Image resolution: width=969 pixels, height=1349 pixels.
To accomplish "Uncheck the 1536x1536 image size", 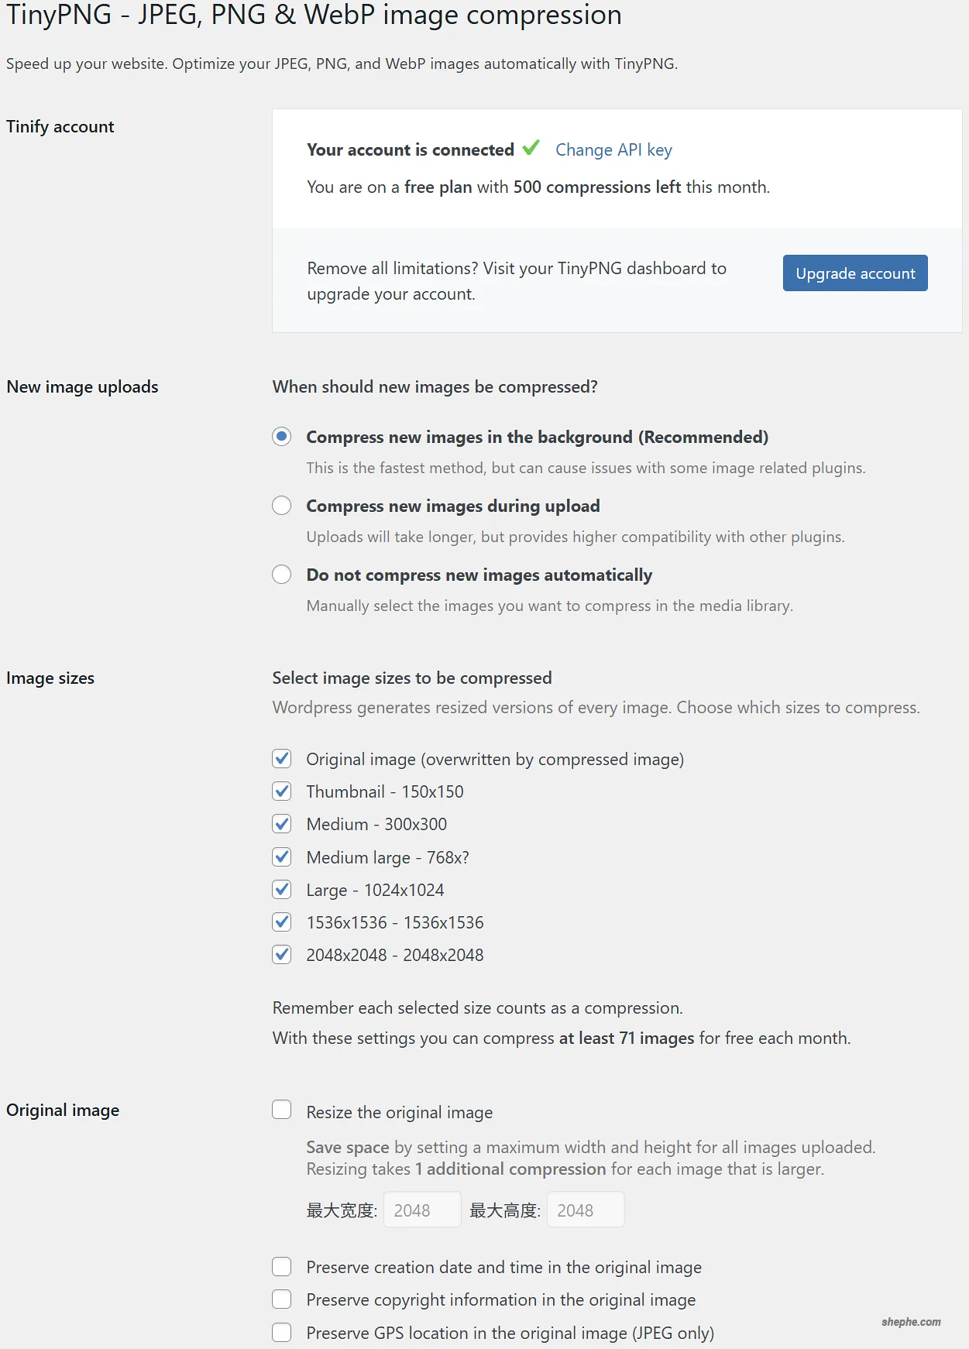I will [282, 922].
